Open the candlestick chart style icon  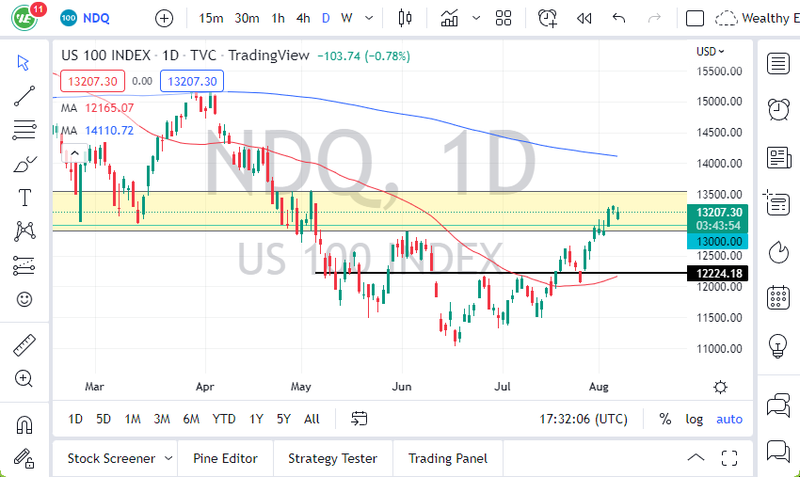[406, 18]
